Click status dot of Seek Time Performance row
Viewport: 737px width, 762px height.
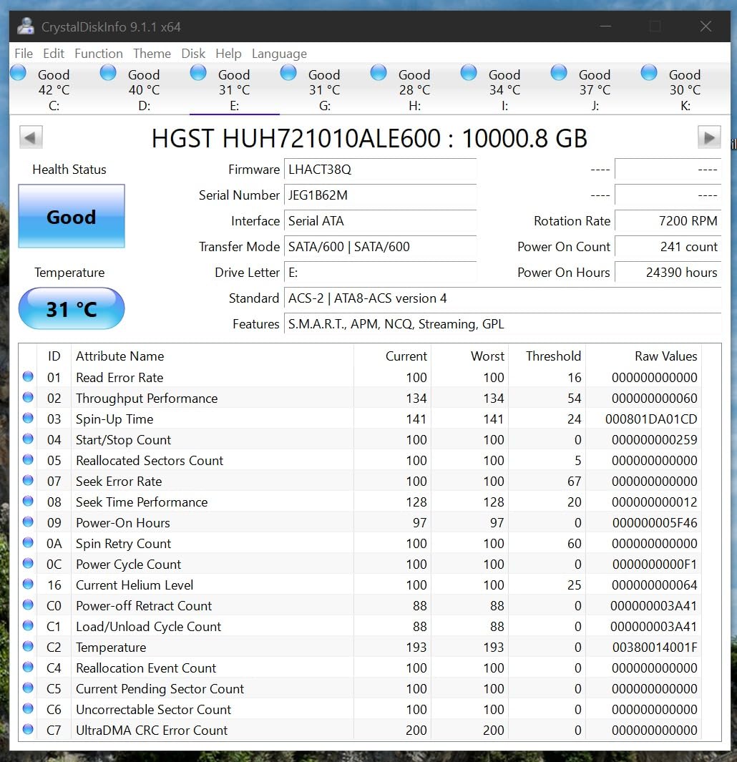[x=28, y=501]
